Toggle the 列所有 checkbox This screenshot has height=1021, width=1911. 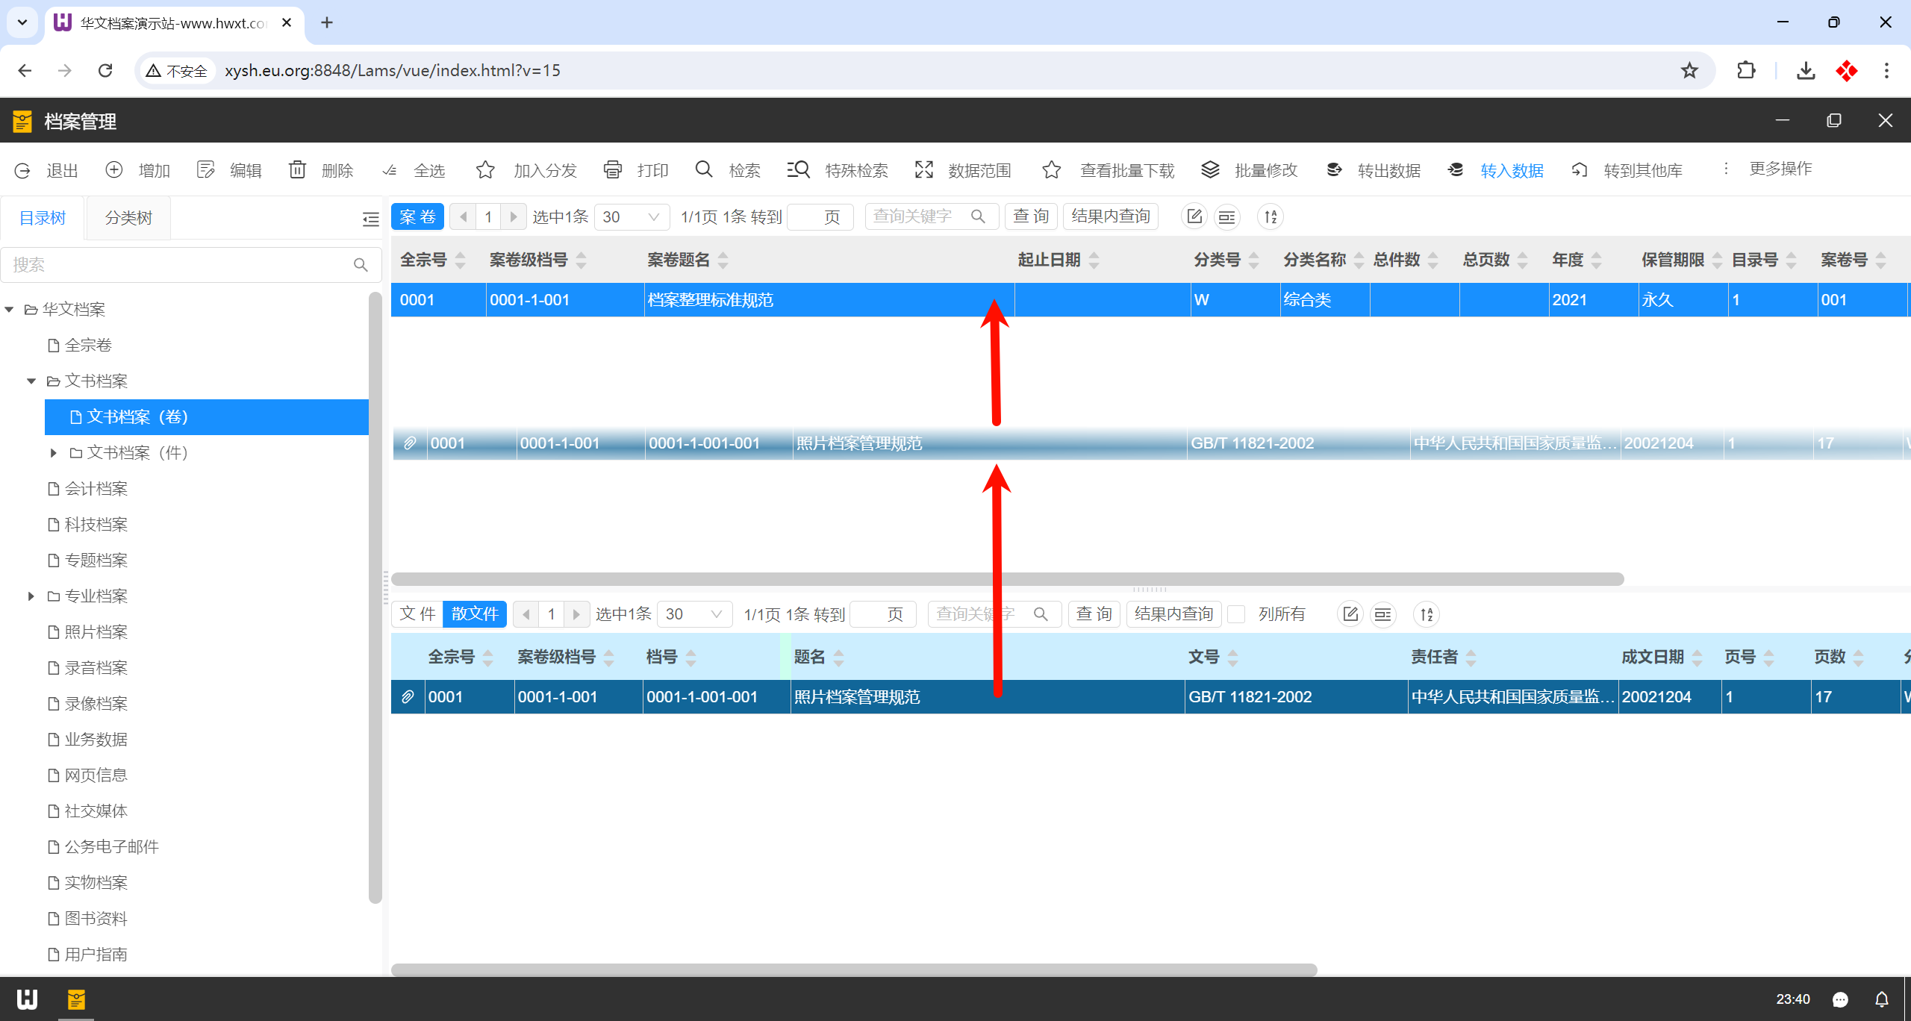(x=1237, y=614)
